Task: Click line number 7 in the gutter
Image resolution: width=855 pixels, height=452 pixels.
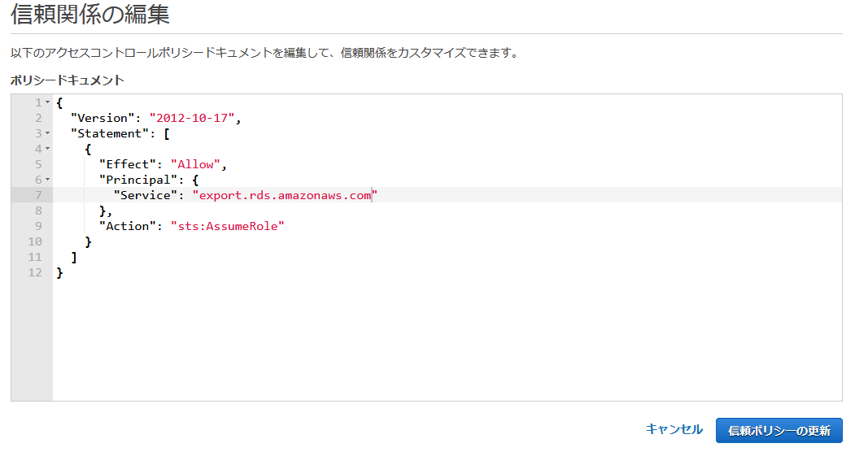Action: (38, 195)
